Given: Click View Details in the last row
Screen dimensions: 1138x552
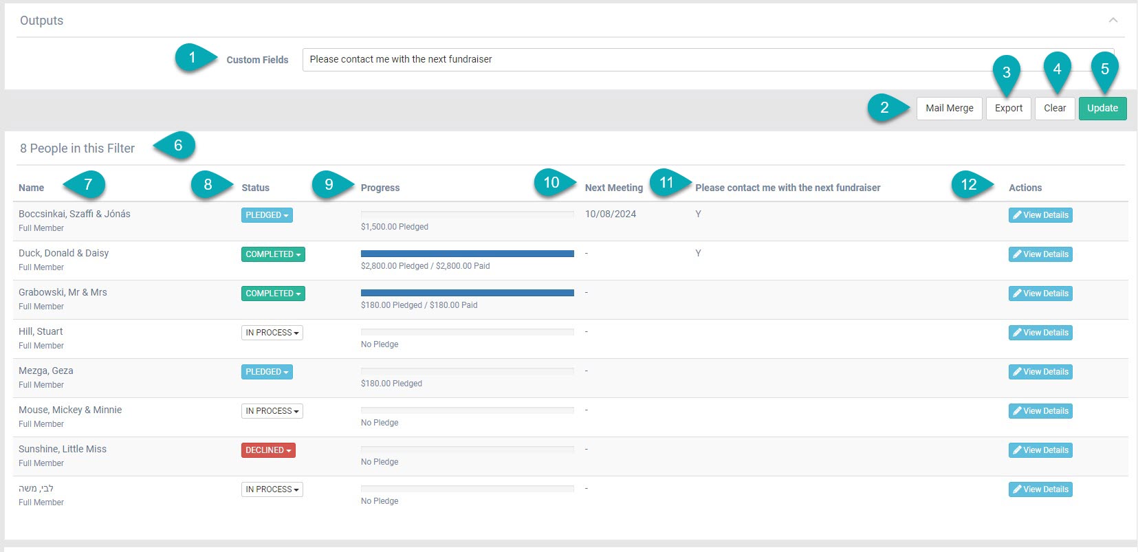Looking at the screenshot, I should coord(1040,489).
